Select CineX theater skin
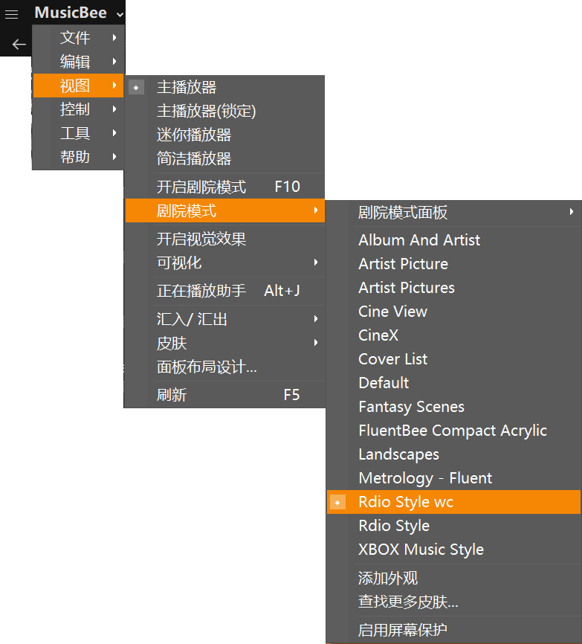 pyautogui.click(x=454, y=335)
